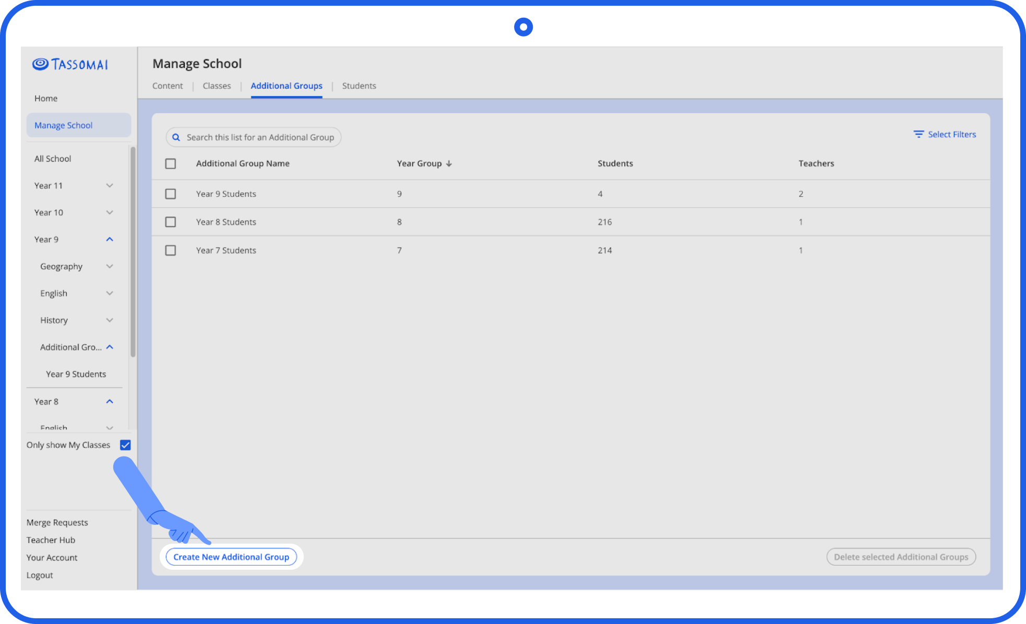The width and height of the screenshot is (1026, 624).
Task: Untick Only show My Classes checkbox
Action: click(x=125, y=445)
